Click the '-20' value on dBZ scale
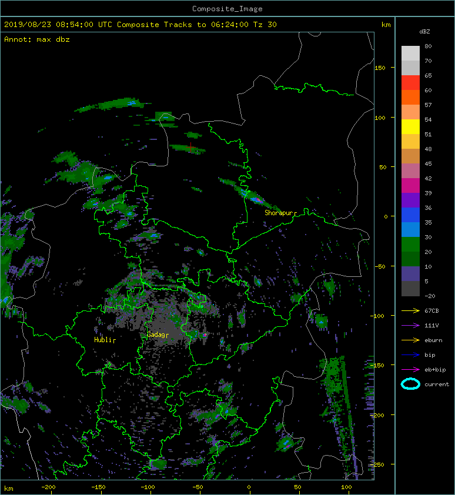 (430, 296)
